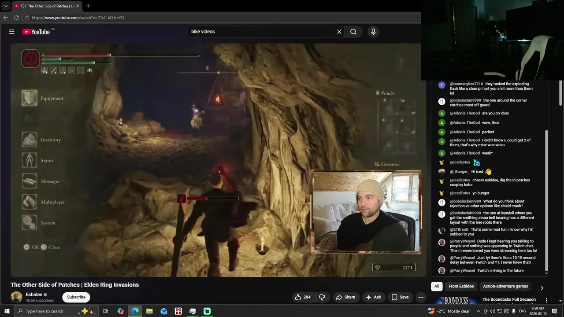Click the video title text
564x317 pixels.
pyautogui.click(x=74, y=285)
